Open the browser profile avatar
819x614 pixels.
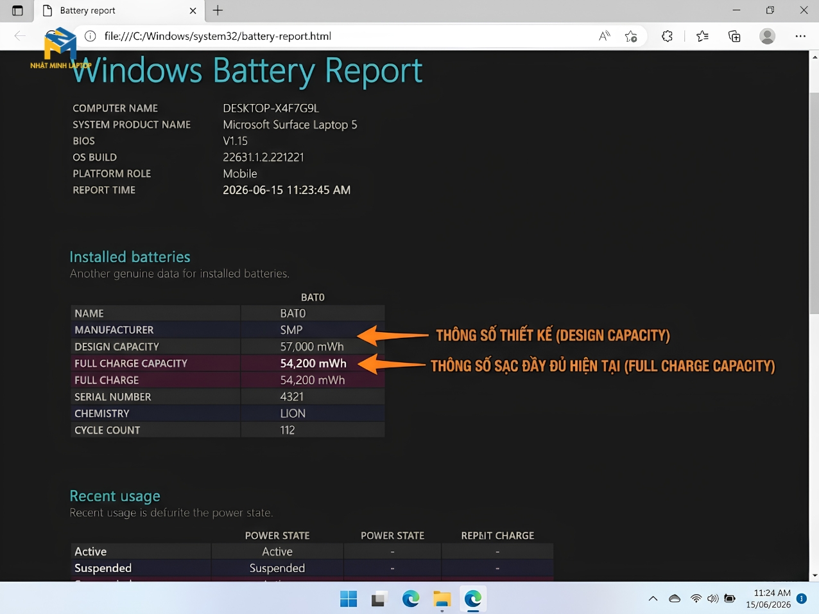[x=767, y=36]
